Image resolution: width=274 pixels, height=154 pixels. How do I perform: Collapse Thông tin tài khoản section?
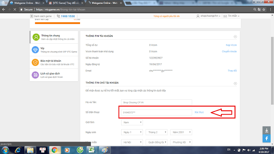pyautogui.click(x=235, y=37)
